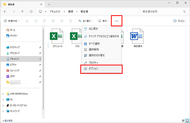Choose すべて選択 from the menu
The width and height of the screenshot is (190, 123).
click(102, 44)
